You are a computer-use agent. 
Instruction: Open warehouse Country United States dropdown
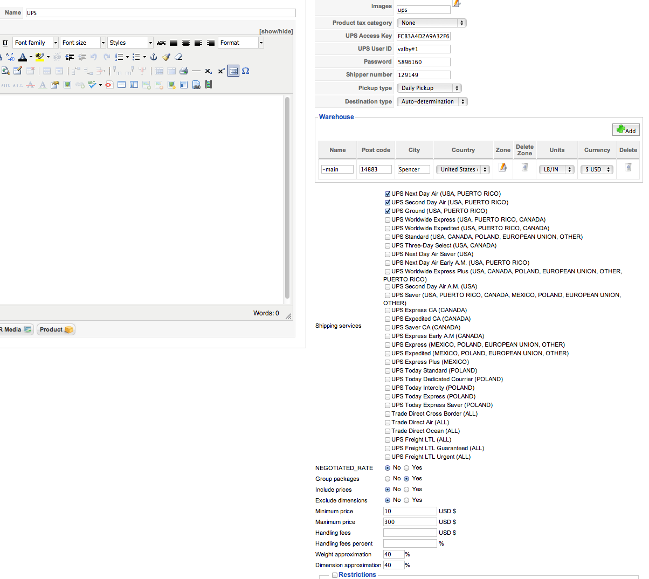point(463,169)
